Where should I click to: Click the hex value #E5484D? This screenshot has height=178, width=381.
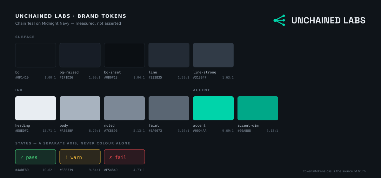click(x=111, y=170)
